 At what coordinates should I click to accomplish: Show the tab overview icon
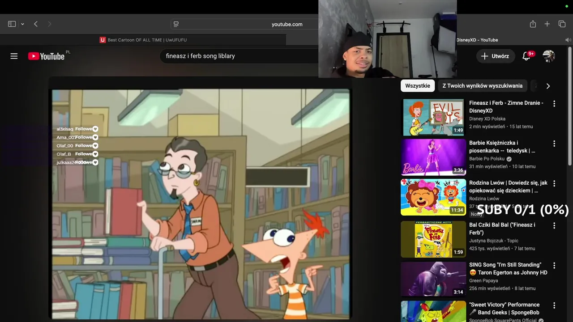tap(562, 24)
